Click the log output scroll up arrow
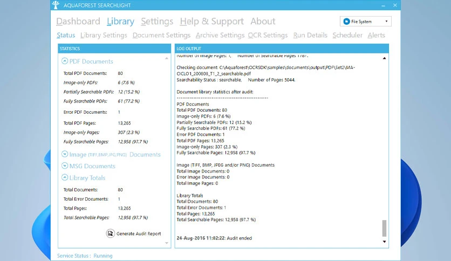Viewport: 451px width, 261px height. [384, 58]
